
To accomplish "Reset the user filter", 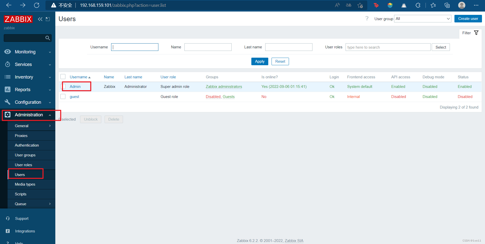I will coord(280,61).
